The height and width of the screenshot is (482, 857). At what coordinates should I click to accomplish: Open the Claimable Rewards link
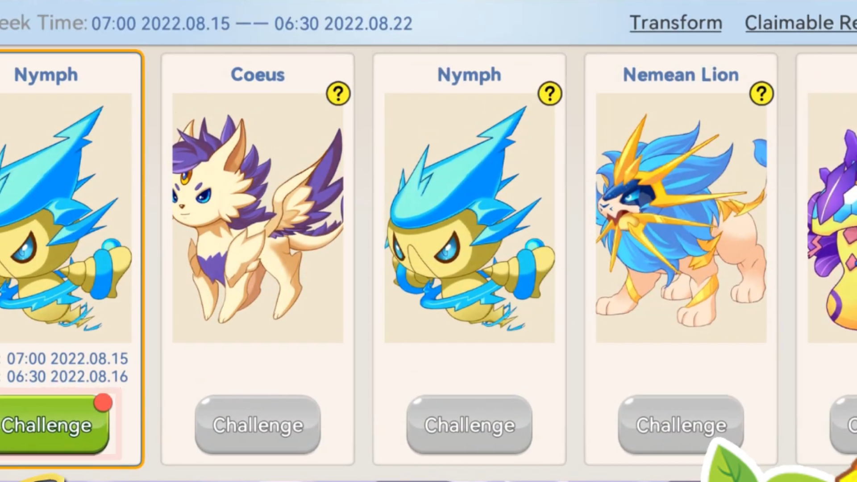tap(801, 23)
